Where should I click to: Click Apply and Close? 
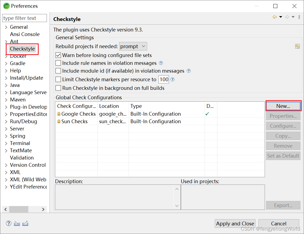pyautogui.click(x=235, y=224)
